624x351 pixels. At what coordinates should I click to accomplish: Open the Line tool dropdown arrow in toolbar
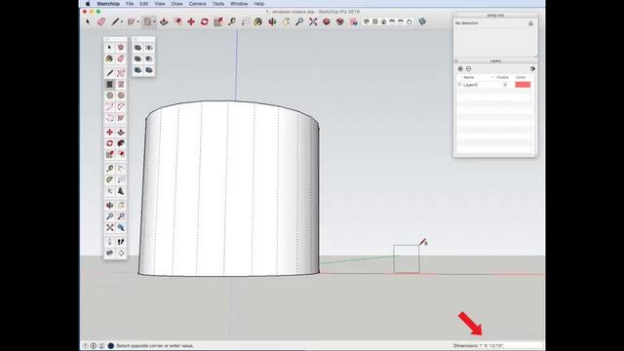(121, 21)
